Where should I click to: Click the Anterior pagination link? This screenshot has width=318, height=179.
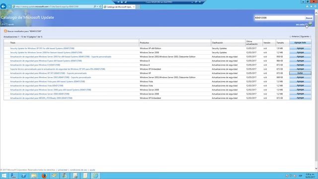click(x=295, y=36)
